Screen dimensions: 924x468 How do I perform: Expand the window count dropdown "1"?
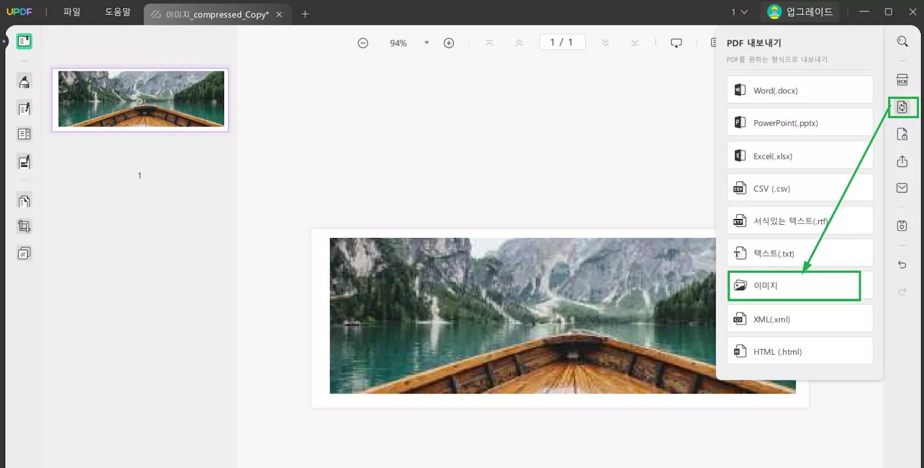click(739, 12)
